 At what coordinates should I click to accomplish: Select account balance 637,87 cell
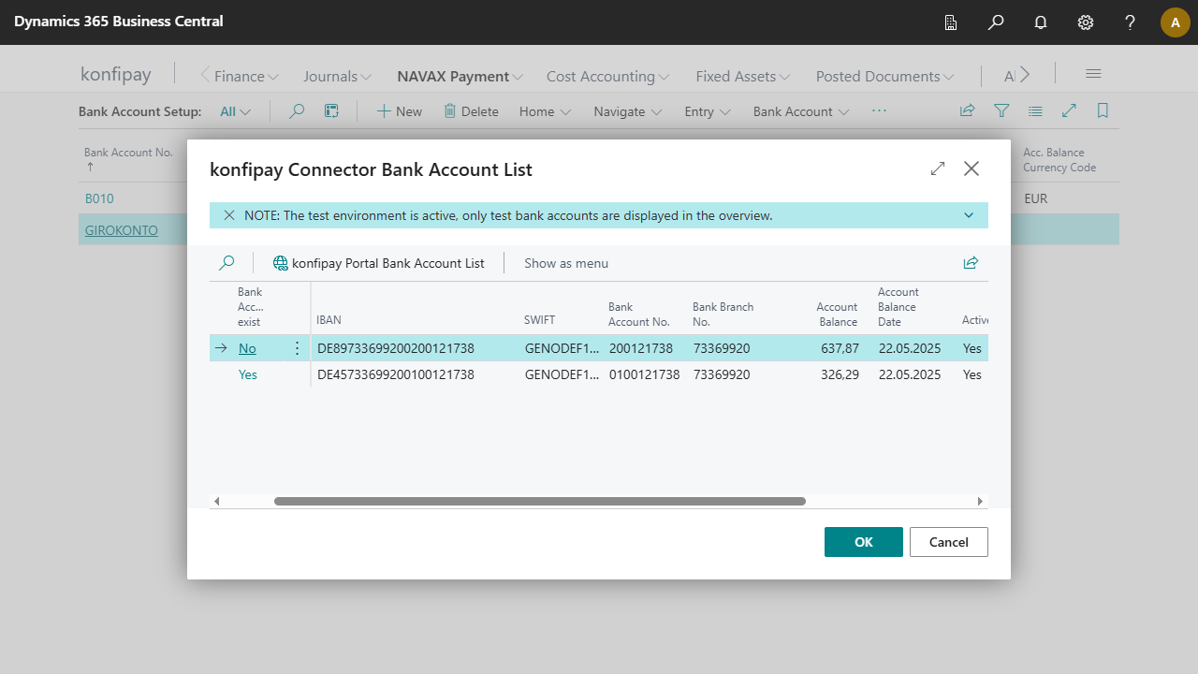pyautogui.click(x=840, y=348)
